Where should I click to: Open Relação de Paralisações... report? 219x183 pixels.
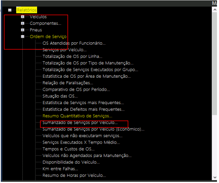68,83
